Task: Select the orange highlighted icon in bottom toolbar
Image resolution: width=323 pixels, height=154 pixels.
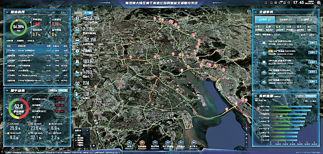Action: (142, 143)
